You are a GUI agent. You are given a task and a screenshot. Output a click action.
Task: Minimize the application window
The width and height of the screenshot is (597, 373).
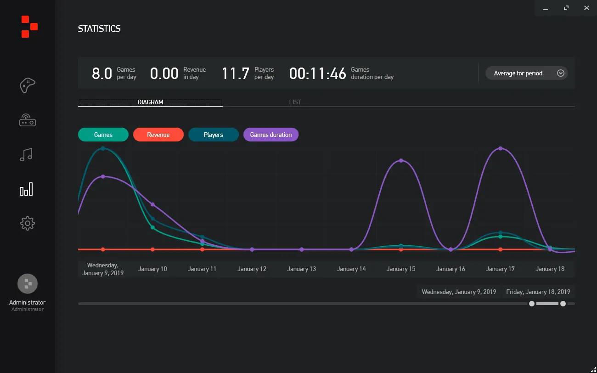[546, 8]
